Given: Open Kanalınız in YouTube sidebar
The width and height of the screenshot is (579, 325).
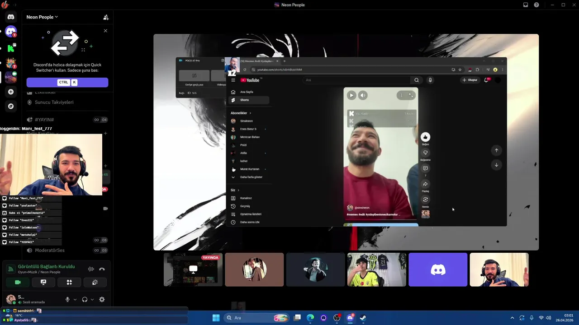Looking at the screenshot, I should coord(249,198).
